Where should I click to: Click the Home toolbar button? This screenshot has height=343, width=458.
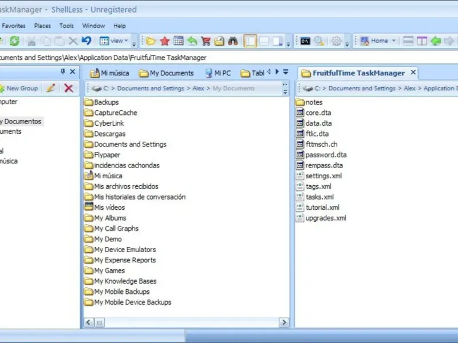[x=374, y=41]
